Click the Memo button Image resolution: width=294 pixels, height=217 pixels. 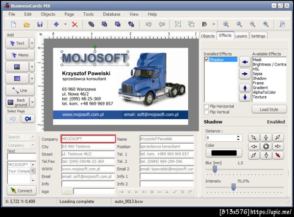point(20,55)
